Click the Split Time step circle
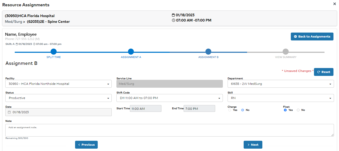339x151 pixels. [x=53, y=52]
